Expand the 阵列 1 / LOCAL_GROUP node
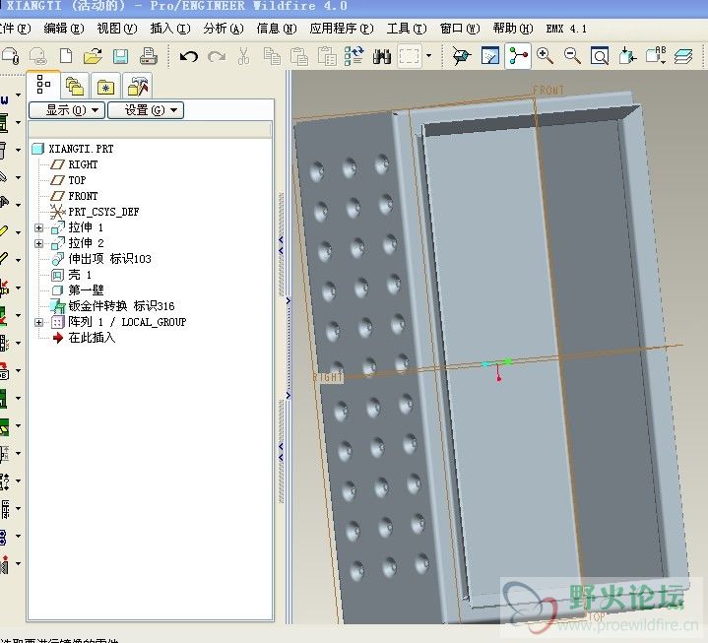 click(38, 322)
